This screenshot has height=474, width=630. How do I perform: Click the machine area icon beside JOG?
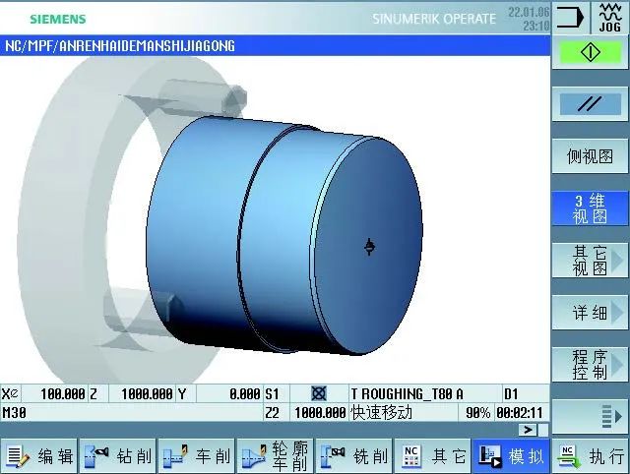point(570,17)
